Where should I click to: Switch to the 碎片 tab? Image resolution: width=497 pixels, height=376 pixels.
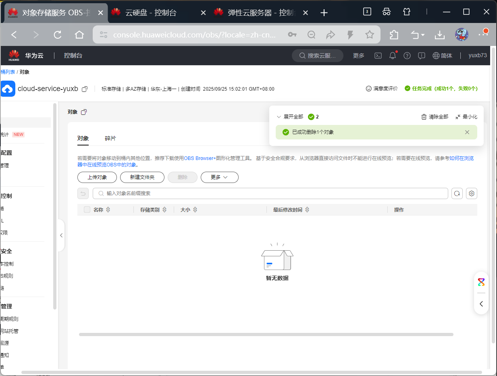coord(110,138)
